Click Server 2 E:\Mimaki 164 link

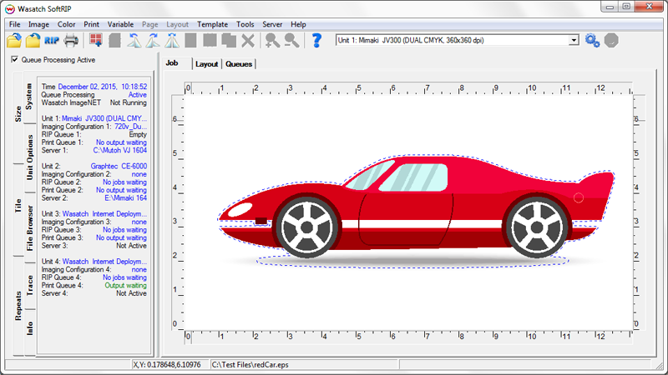(x=126, y=197)
